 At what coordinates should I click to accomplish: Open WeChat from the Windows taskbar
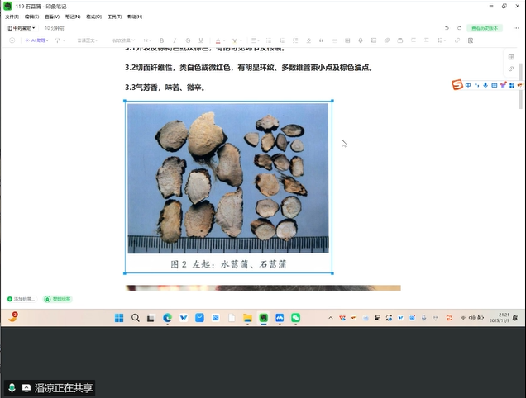click(x=295, y=318)
